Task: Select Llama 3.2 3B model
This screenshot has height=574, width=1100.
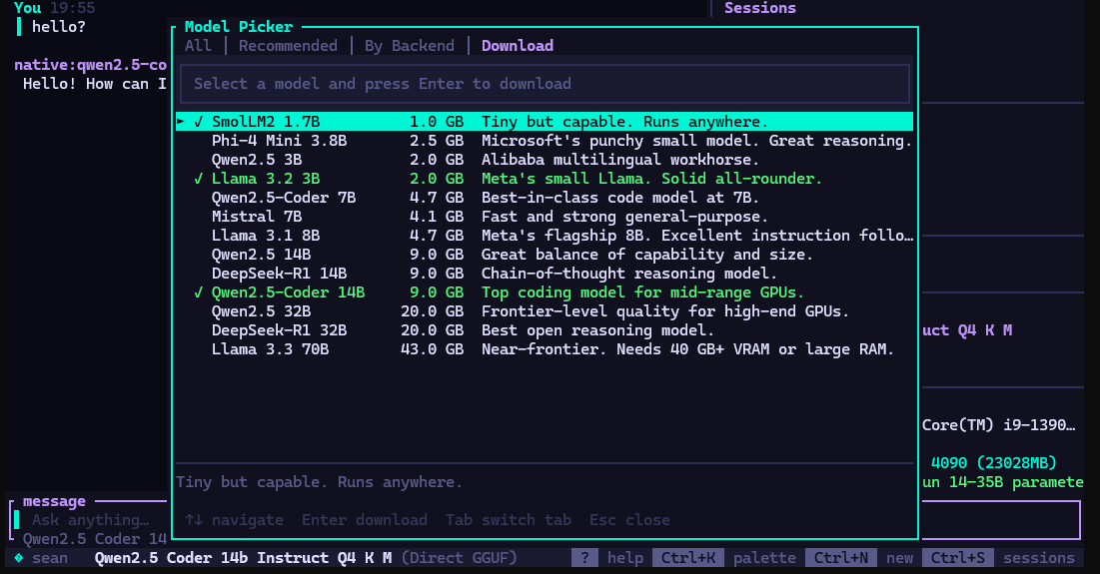Action: (545, 178)
